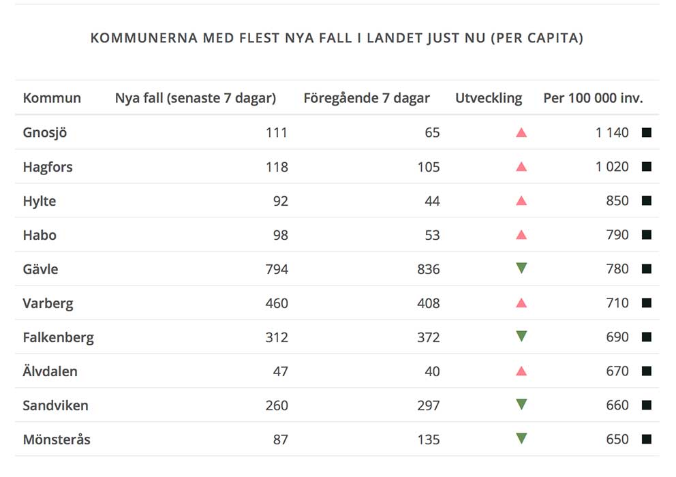Click the red up arrow for Hagfors
The image size is (676, 477).
pyautogui.click(x=521, y=166)
